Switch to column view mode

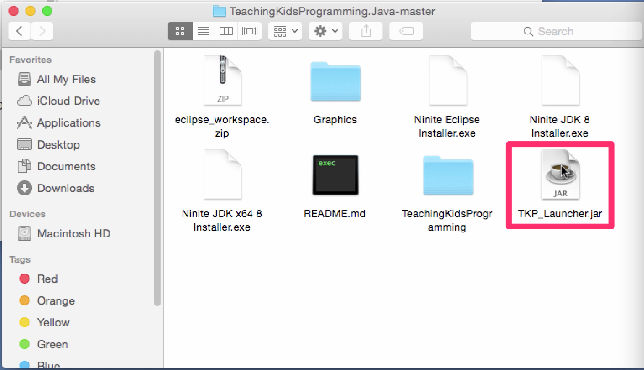[x=226, y=31]
